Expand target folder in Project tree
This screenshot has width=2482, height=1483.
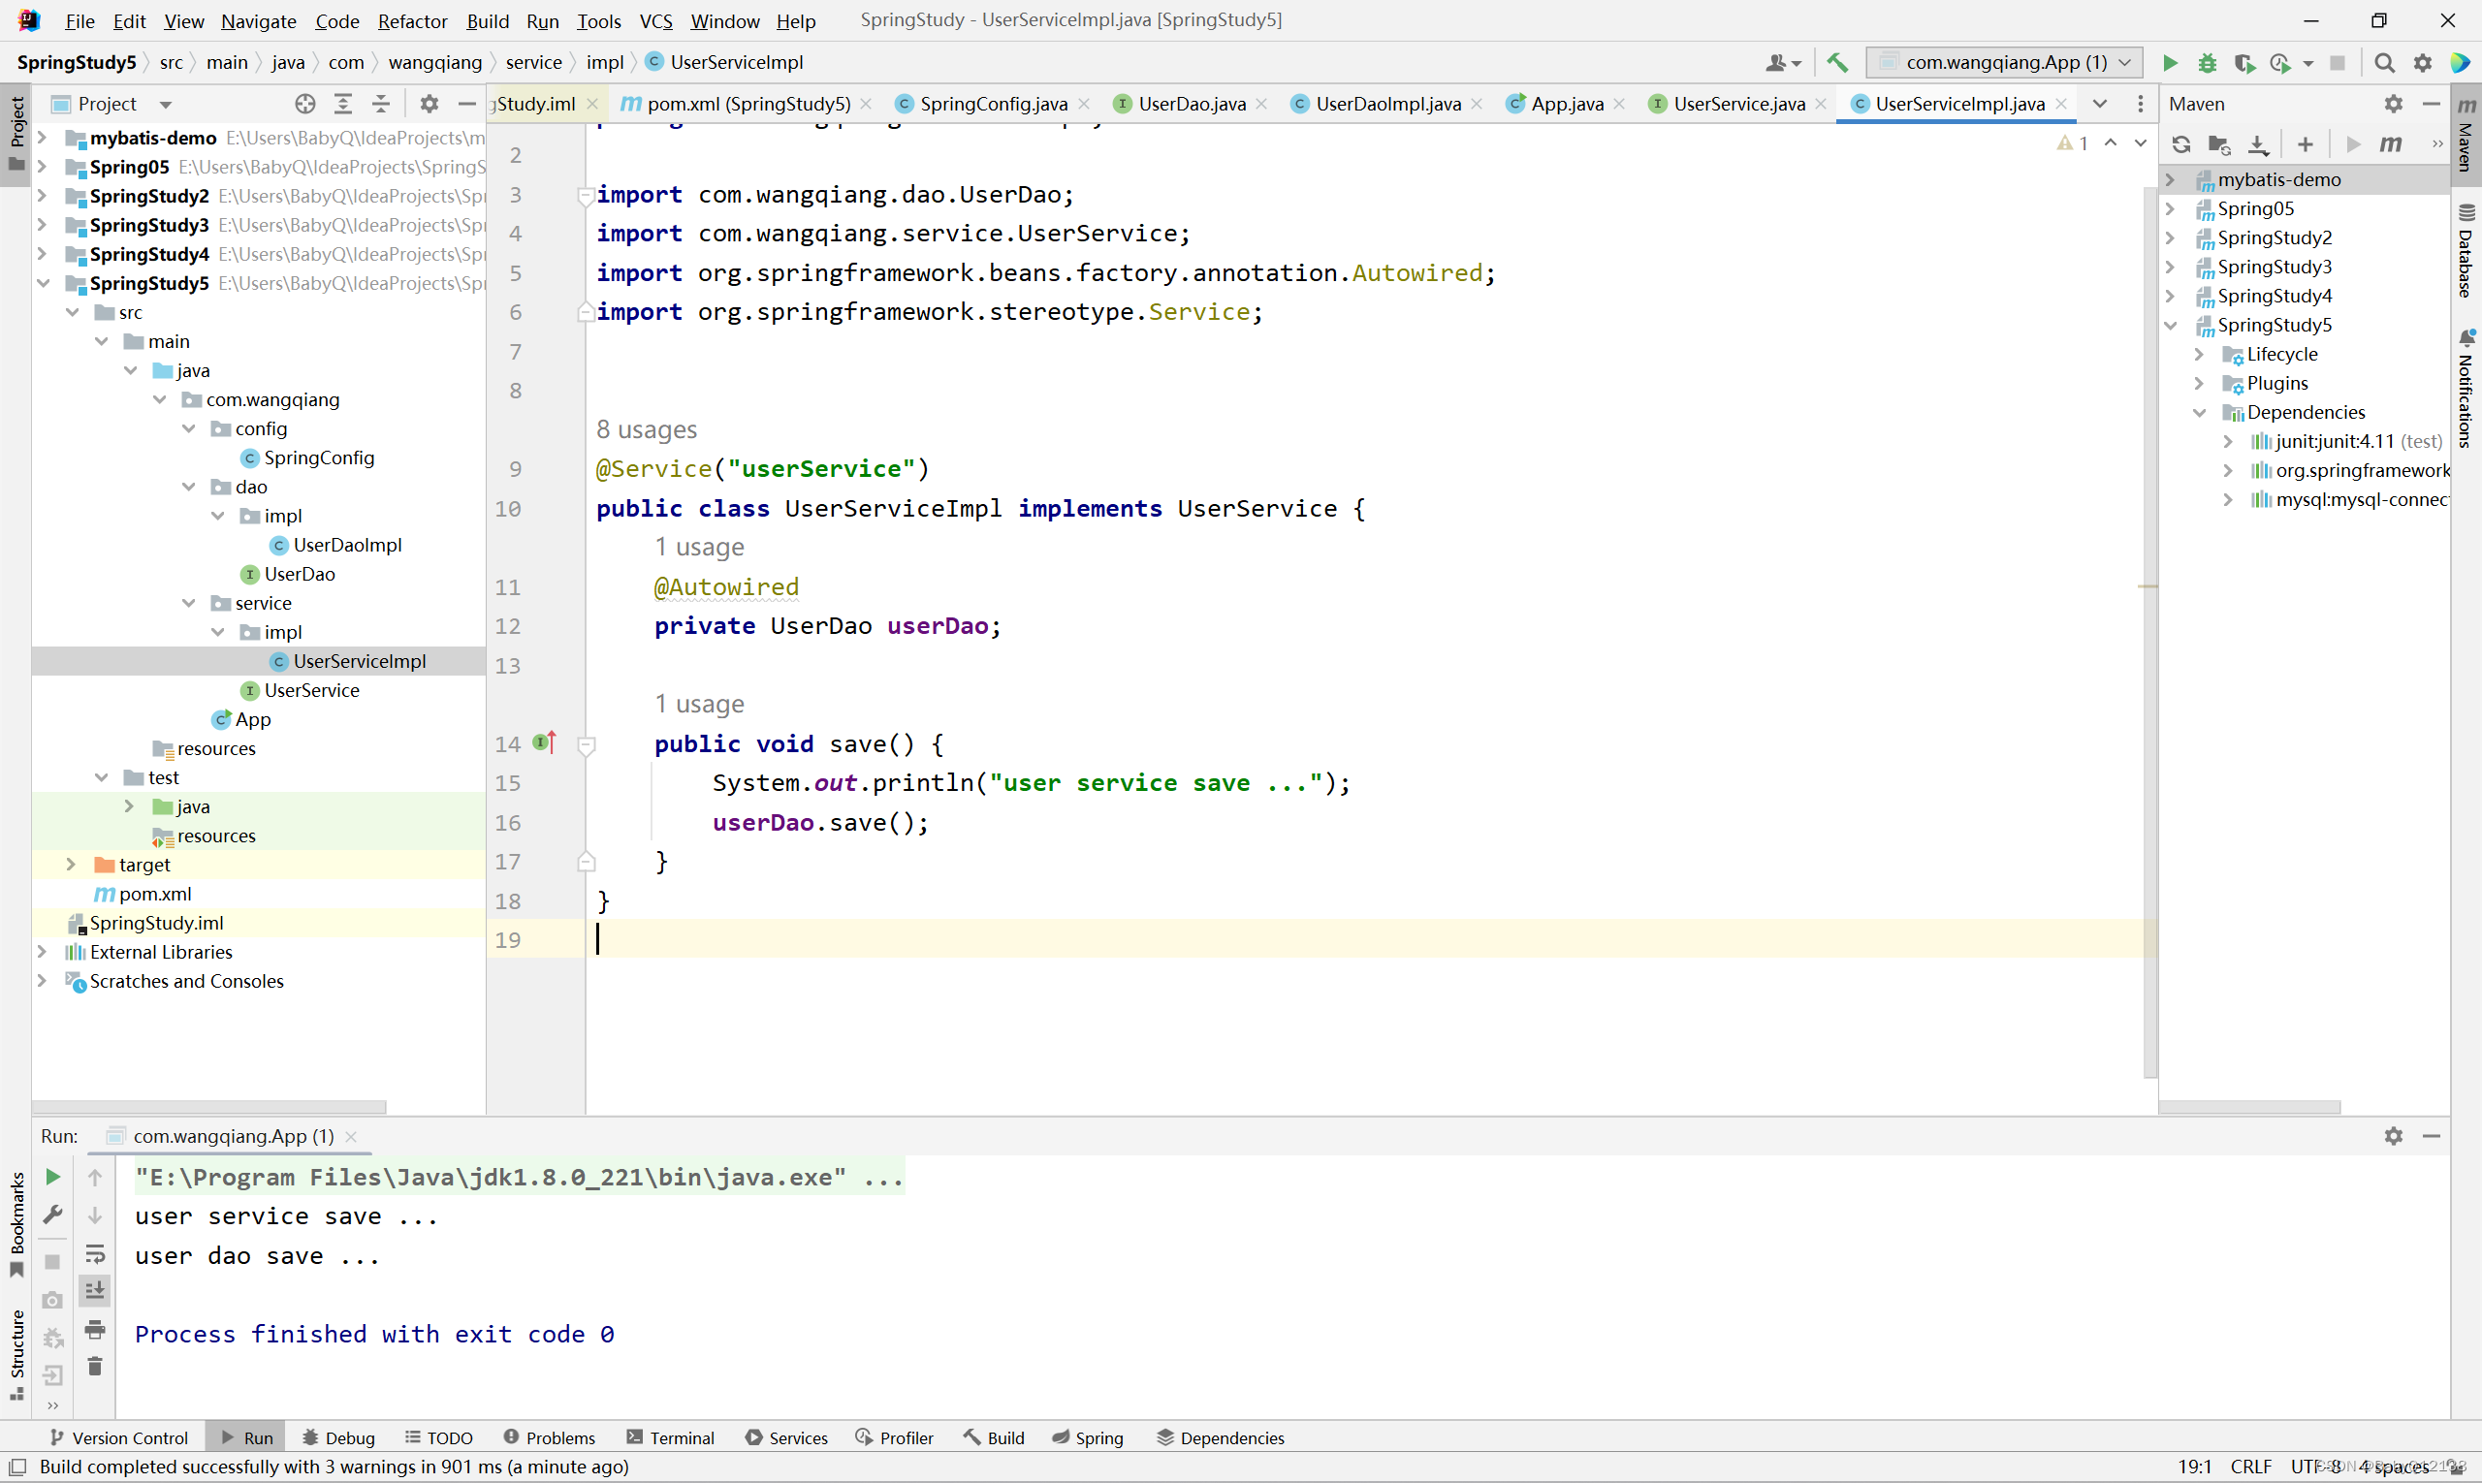point(71,865)
